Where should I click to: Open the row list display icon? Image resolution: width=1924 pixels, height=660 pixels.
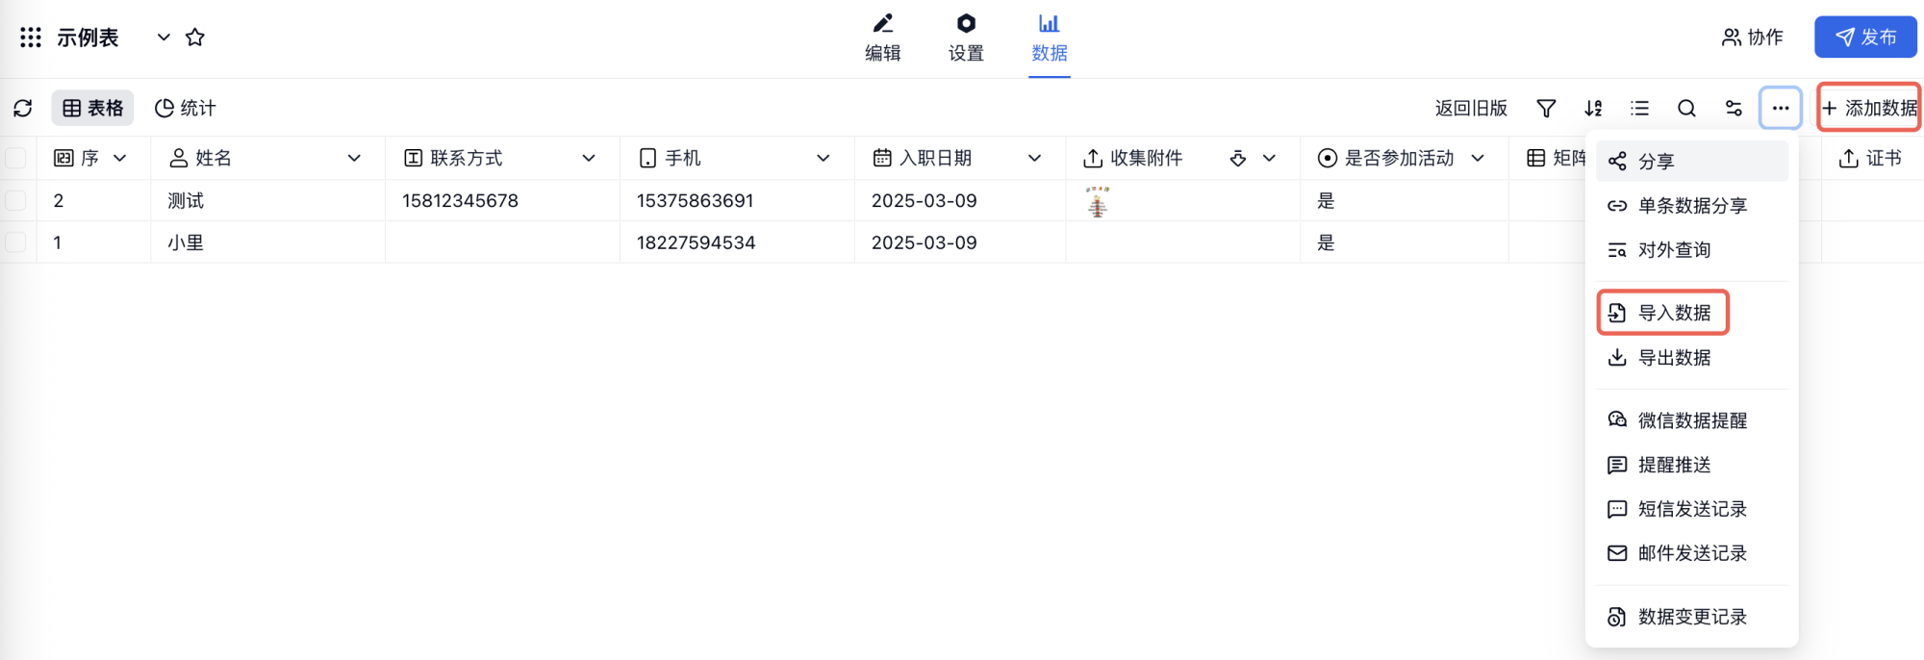tap(1640, 108)
